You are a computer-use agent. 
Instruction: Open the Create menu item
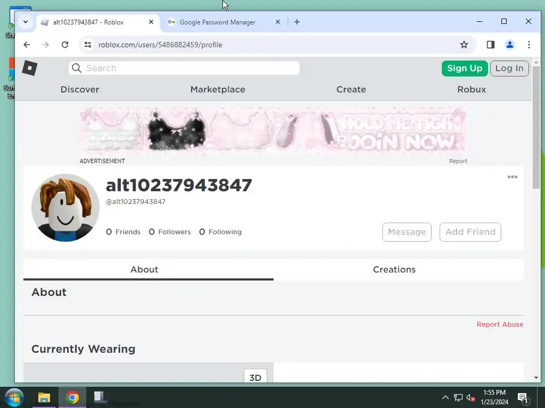point(351,89)
